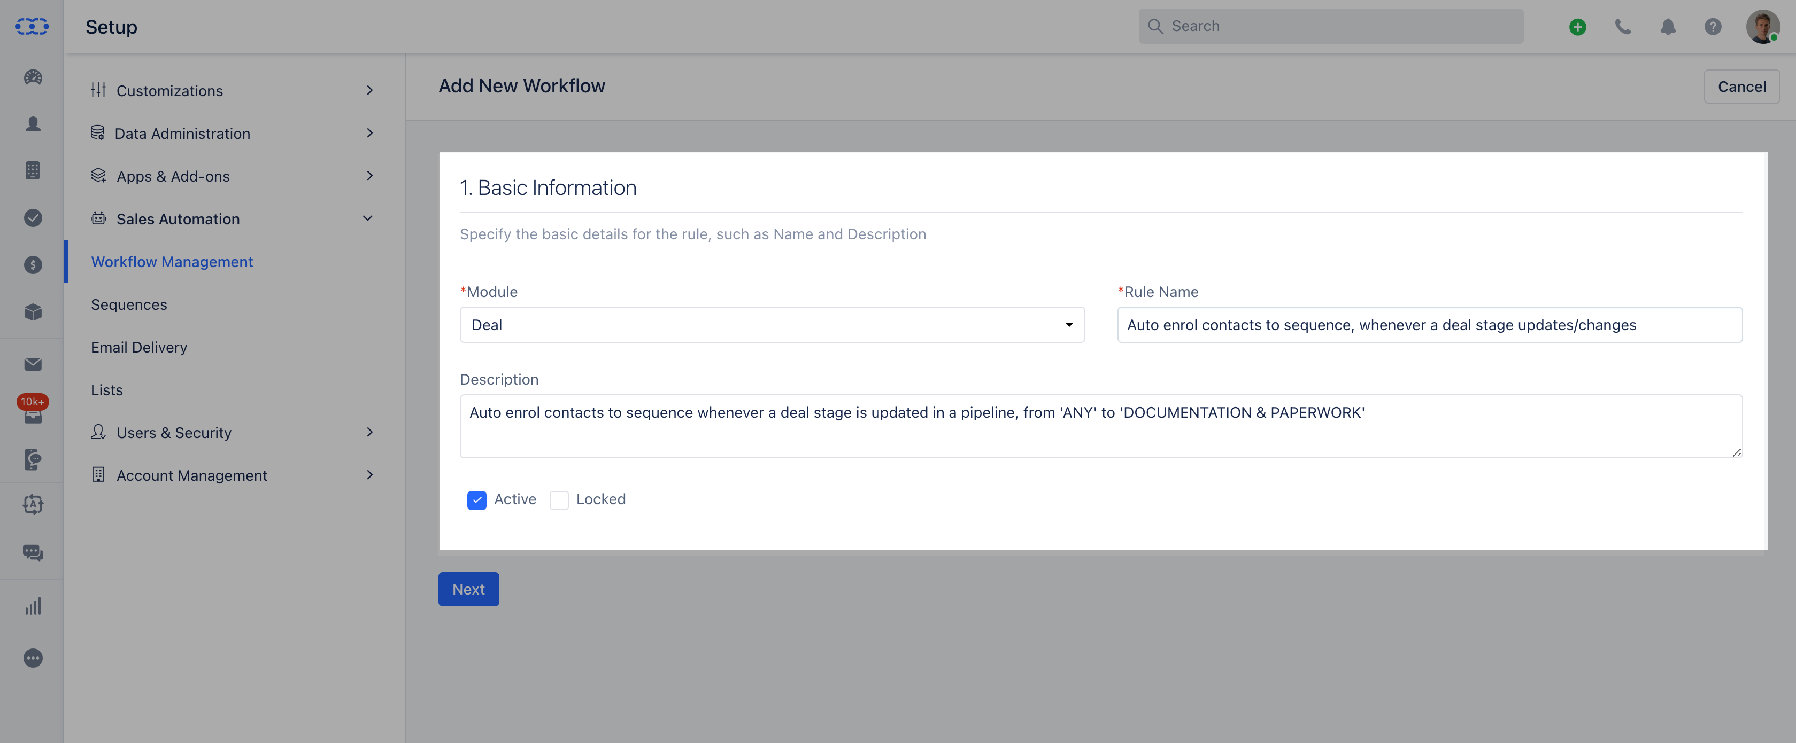Click the Cancel button
The width and height of the screenshot is (1796, 743).
click(x=1741, y=87)
